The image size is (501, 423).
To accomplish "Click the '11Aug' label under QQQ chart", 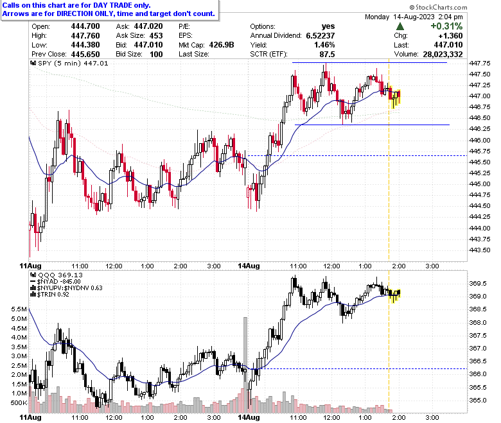I will [x=31, y=418].
